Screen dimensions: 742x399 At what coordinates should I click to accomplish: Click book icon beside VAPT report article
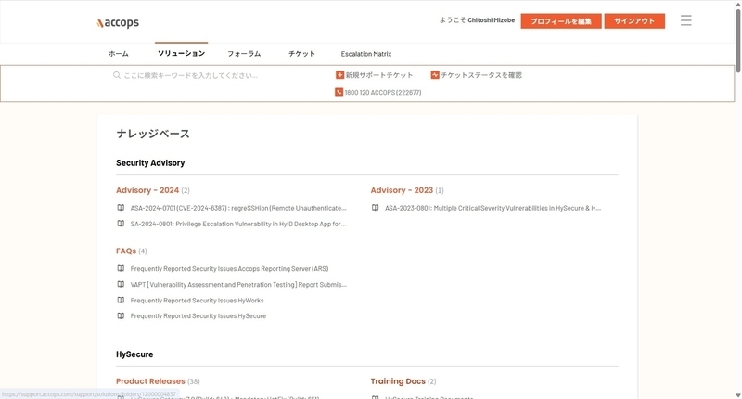point(121,284)
